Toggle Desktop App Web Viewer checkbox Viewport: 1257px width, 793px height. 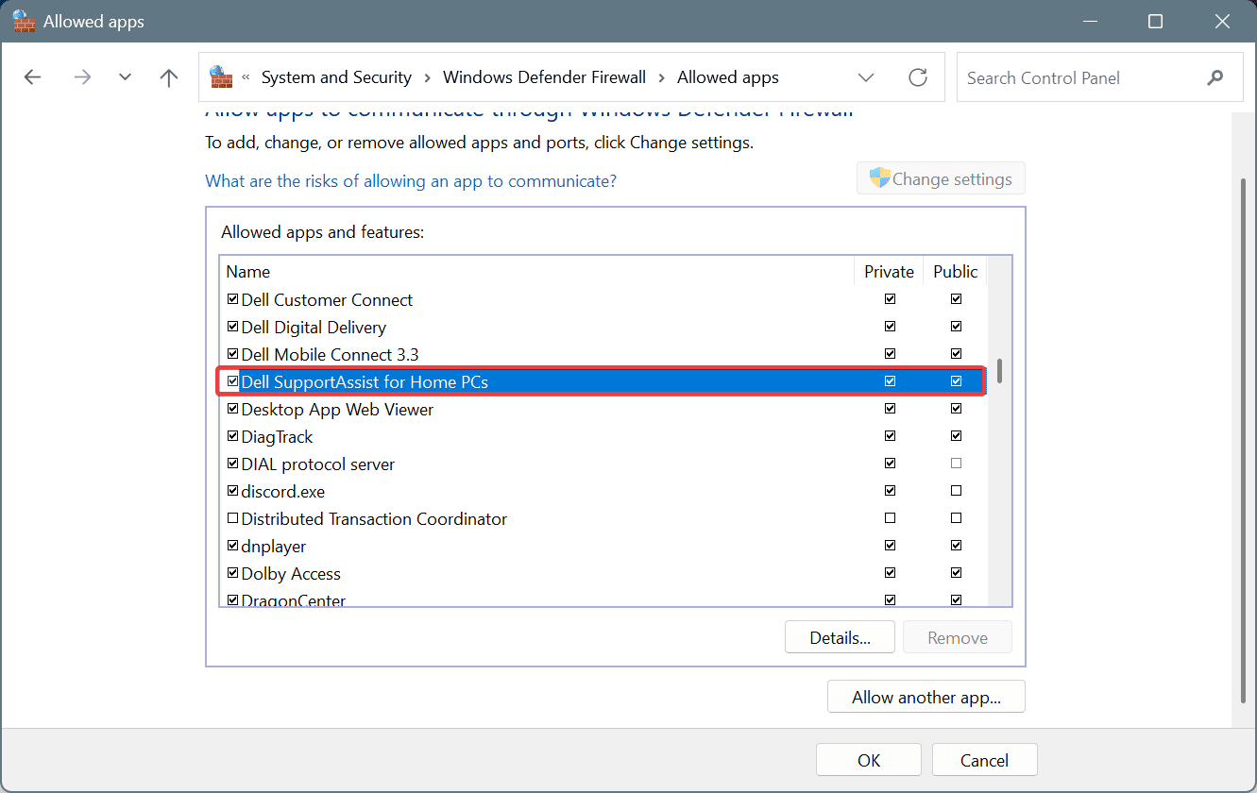pos(233,409)
